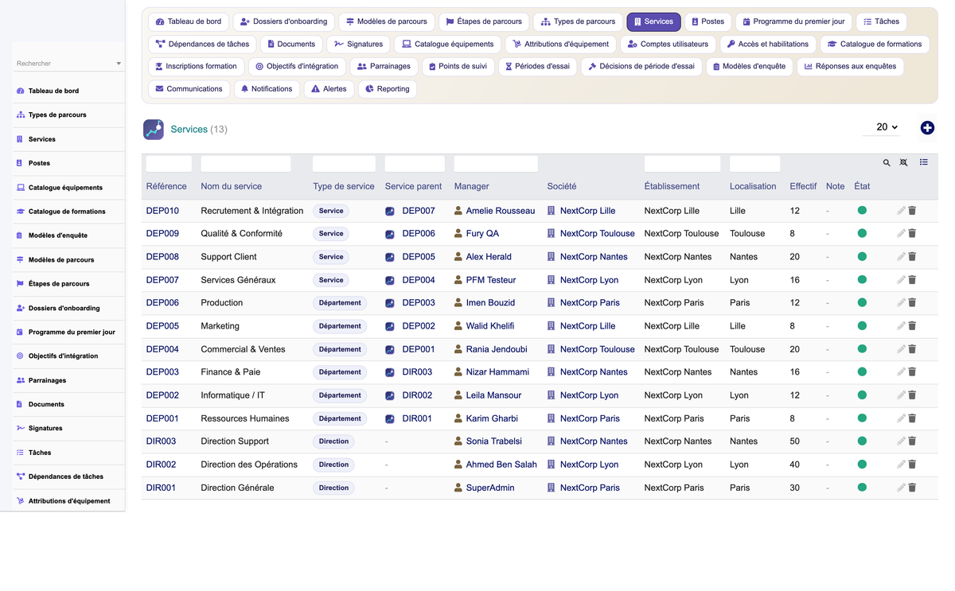
Task: Open the NextCorp Toulouse company link for DEP009
Action: click(x=598, y=234)
